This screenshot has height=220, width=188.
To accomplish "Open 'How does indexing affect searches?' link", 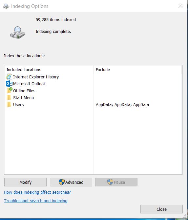I will click(x=37, y=192).
